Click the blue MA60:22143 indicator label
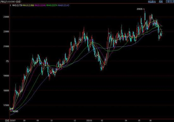 (64, 5)
